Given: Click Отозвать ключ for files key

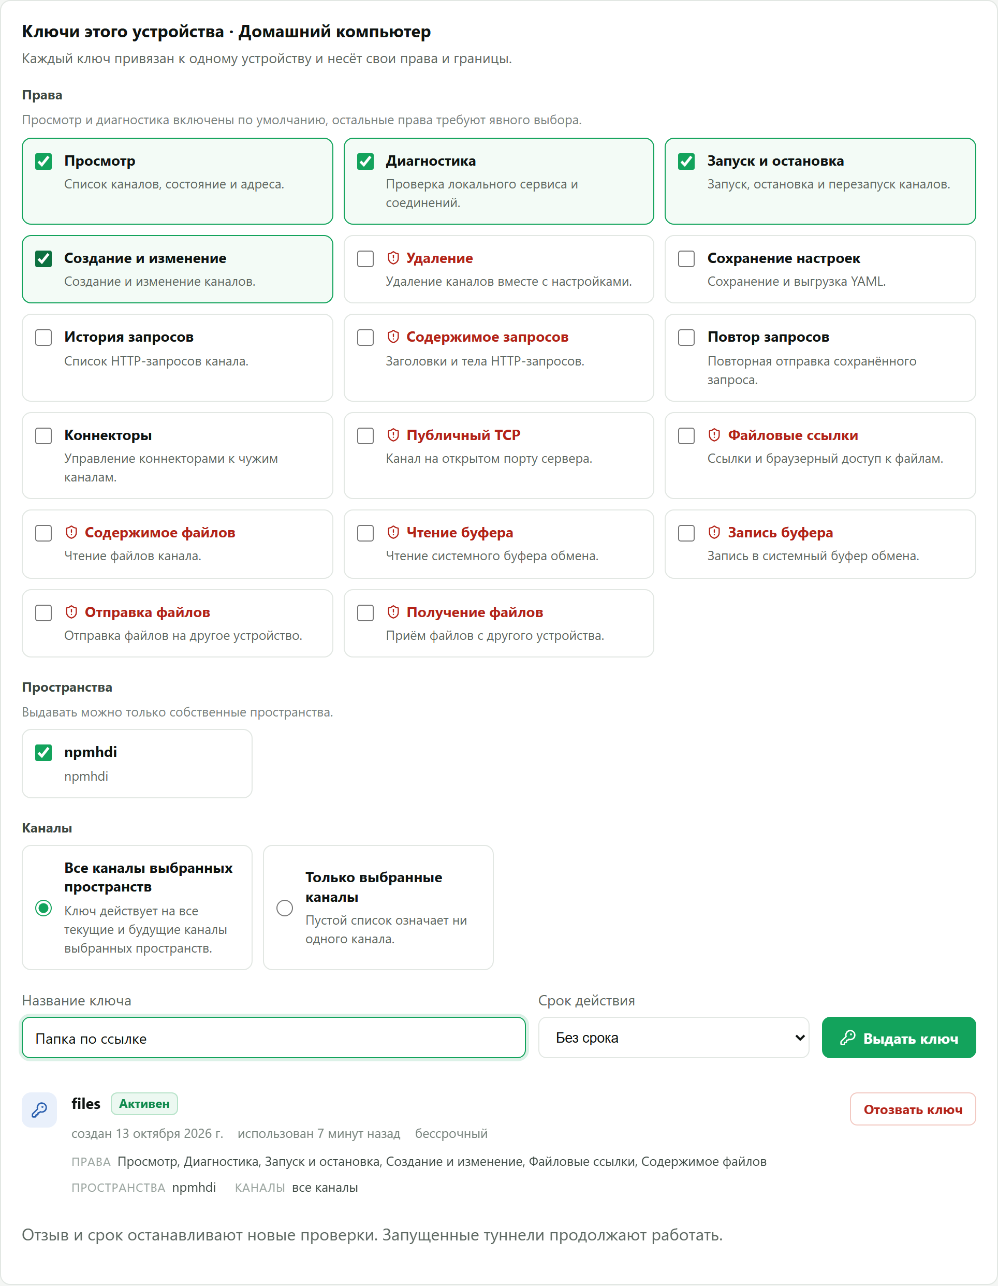Looking at the screenshot, I should coord(913,1109).
